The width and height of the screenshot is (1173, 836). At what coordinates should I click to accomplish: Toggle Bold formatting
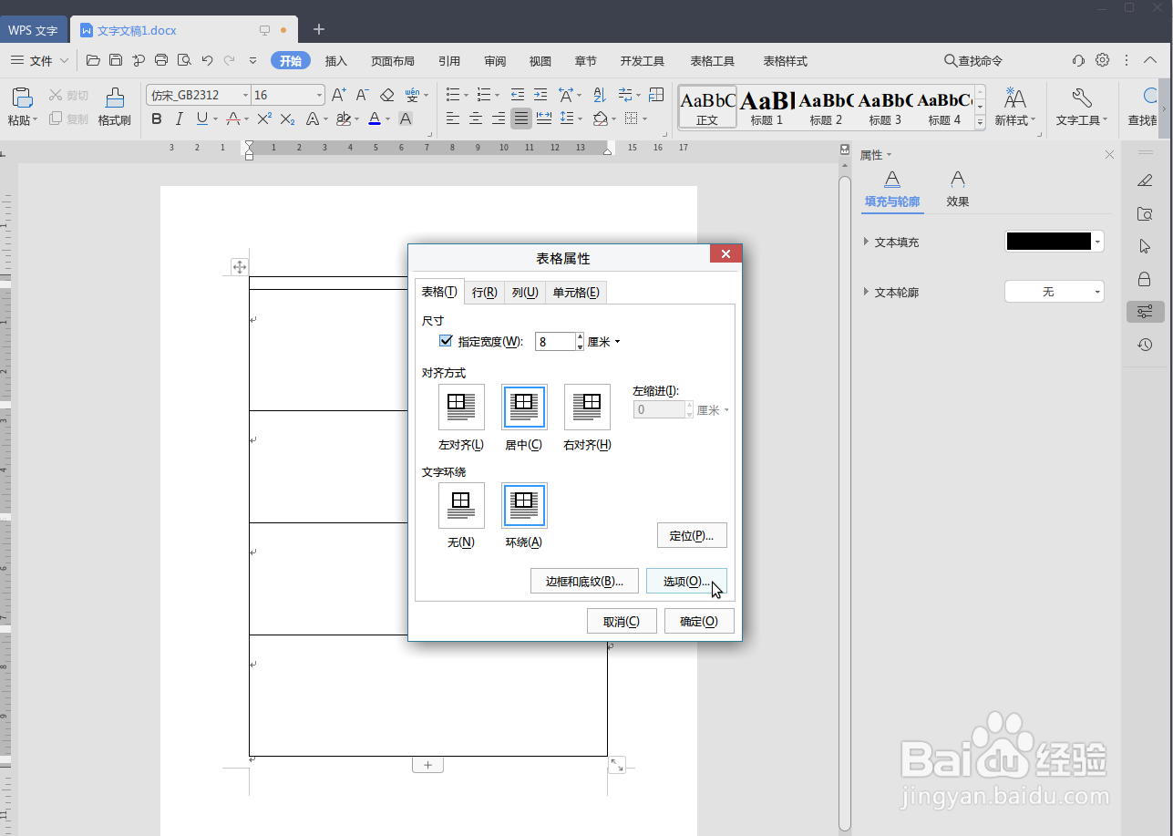(x=156, y=119)
